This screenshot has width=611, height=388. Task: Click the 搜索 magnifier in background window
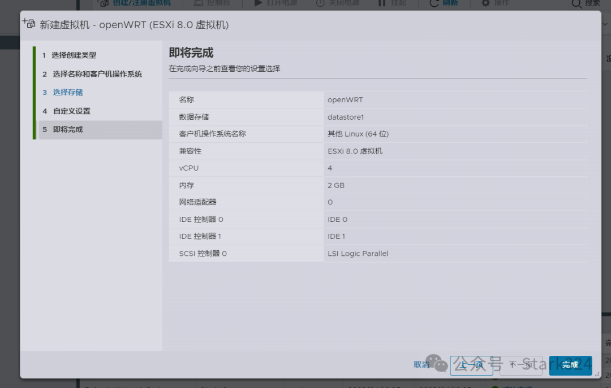[576, 4]
